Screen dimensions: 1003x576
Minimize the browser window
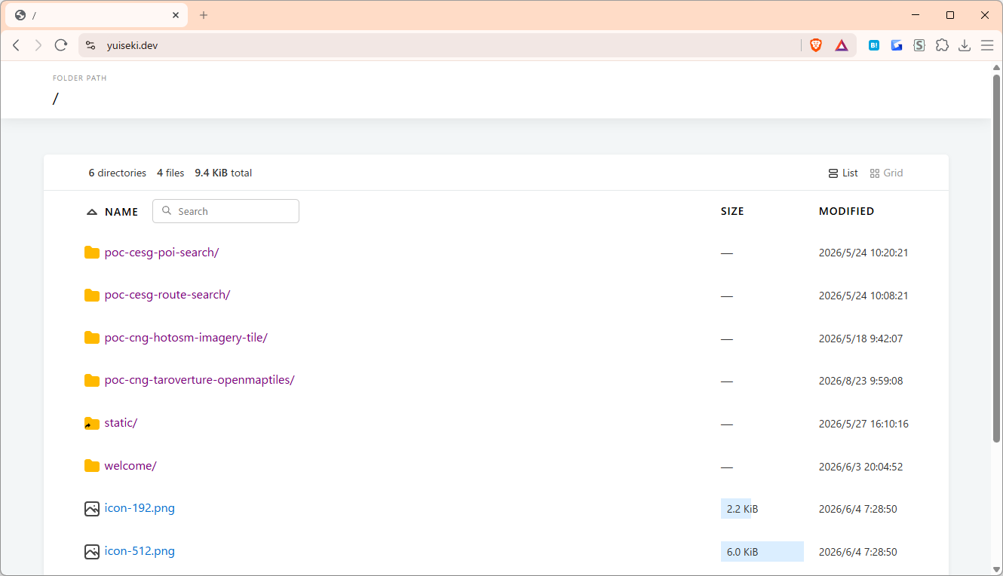(916, 15)
